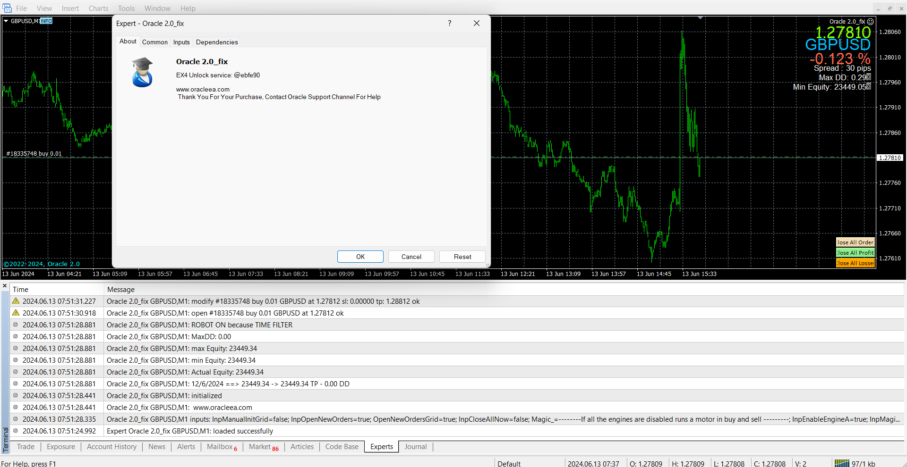The width and height of the screenshot is (907, 467).
Task: Toggle the INFO label on the chart
Action: [x=46, y=21]
